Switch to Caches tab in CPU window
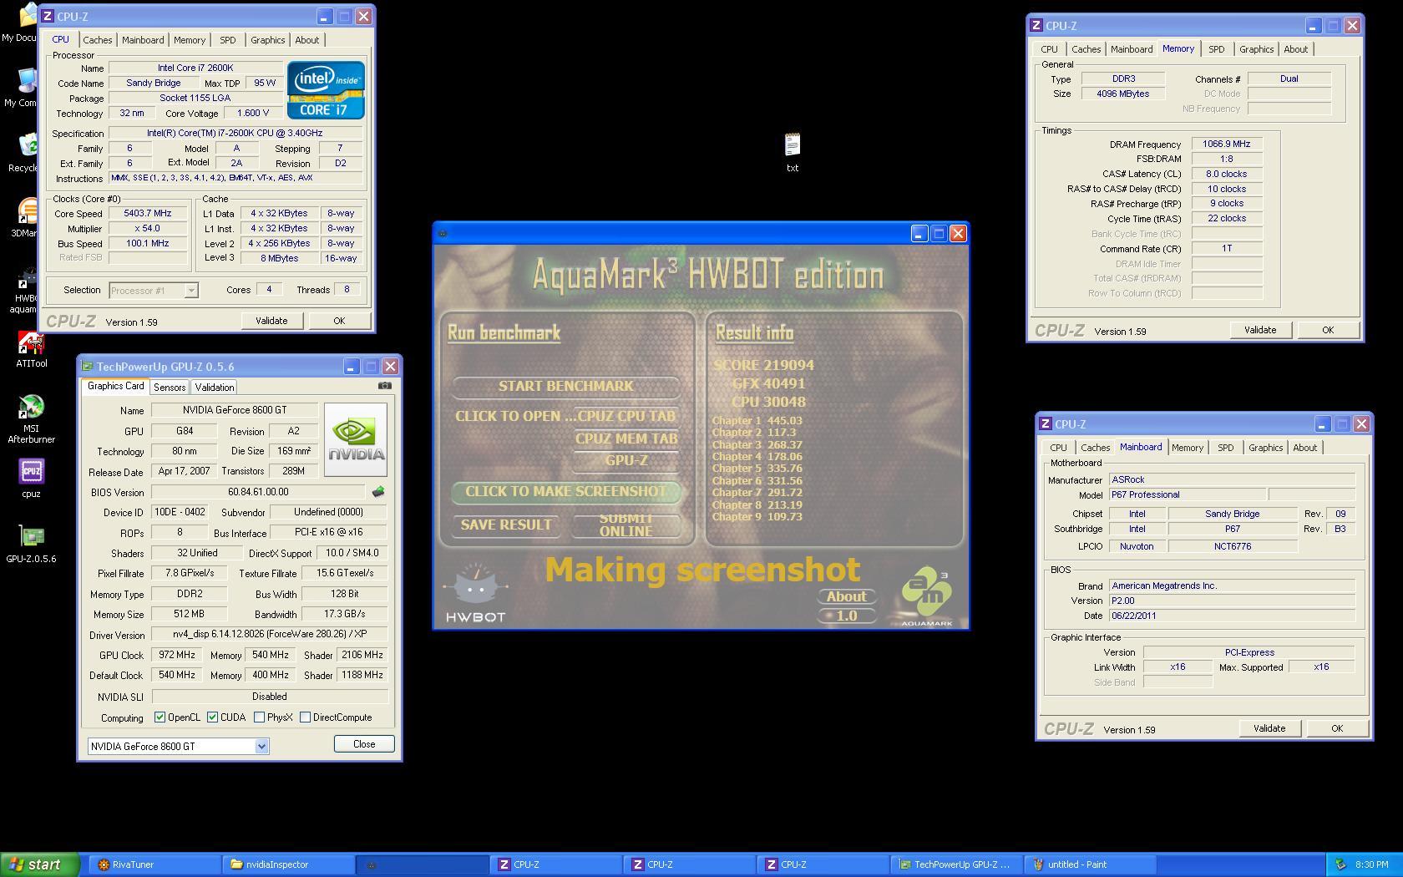The height and width of the screenshot is (877, 1403). point(97,40)
